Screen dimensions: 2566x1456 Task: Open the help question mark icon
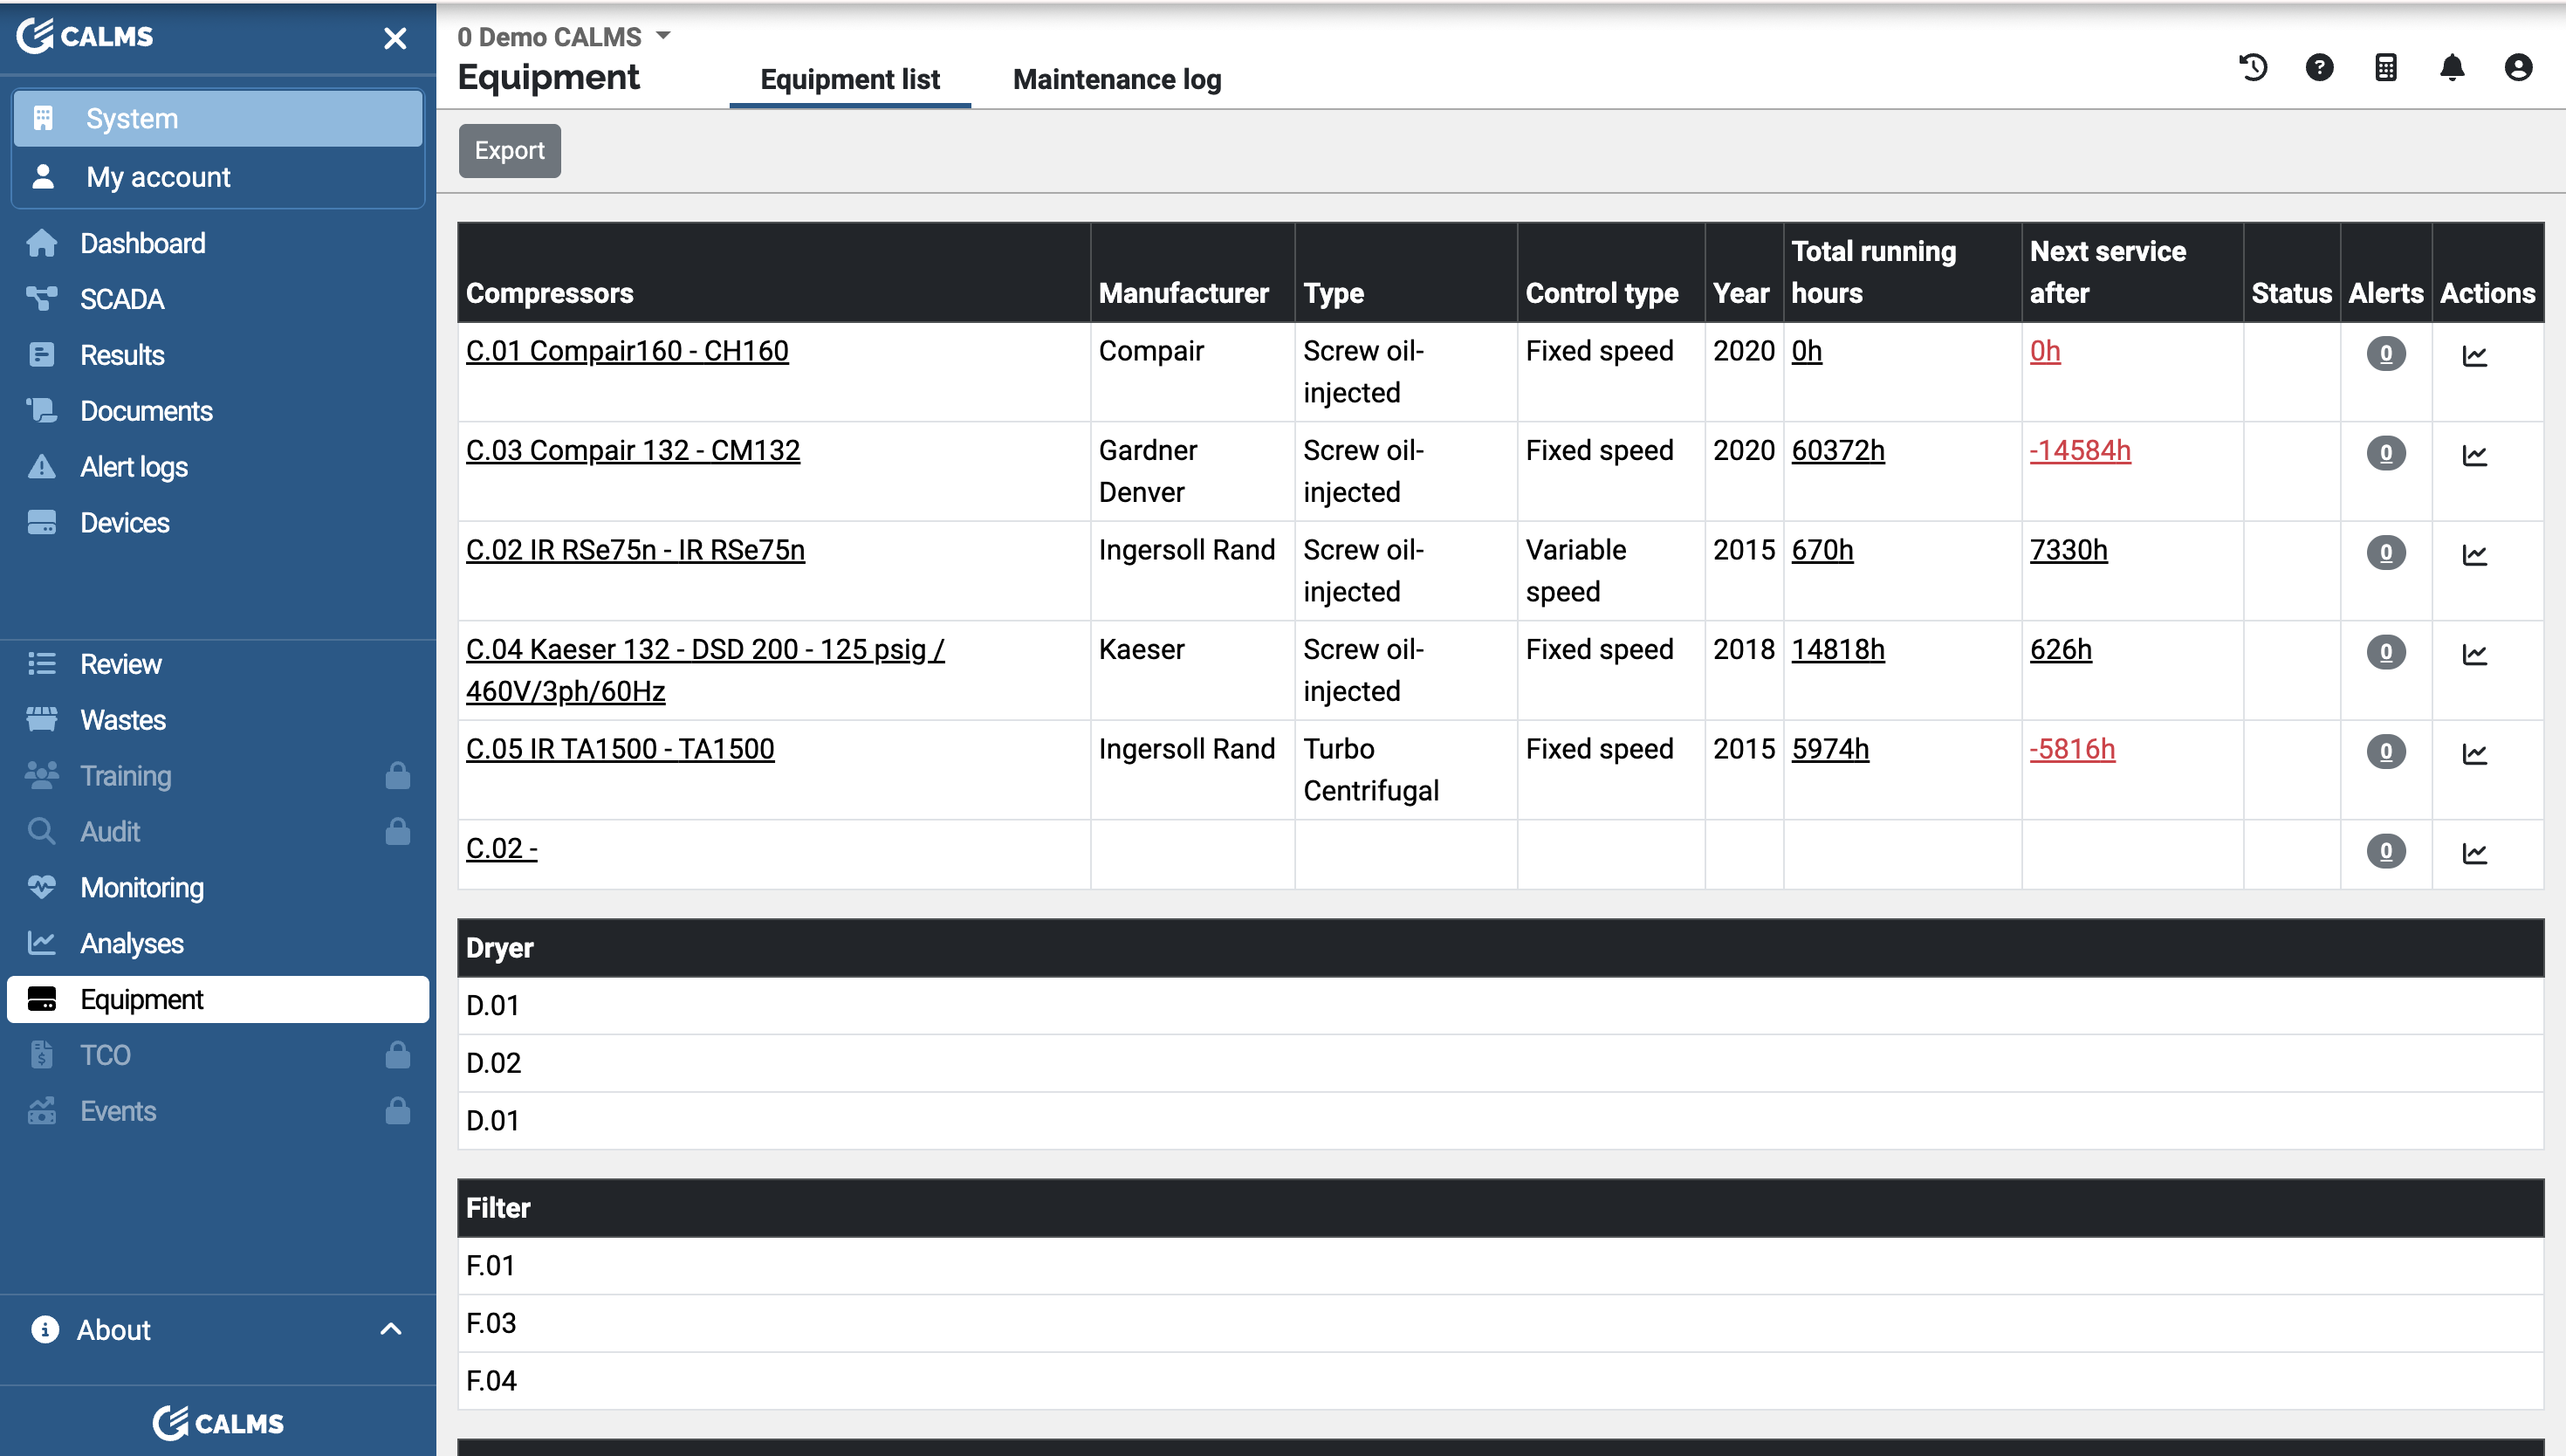(x=2319, y=68)
